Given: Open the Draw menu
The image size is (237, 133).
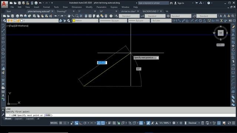Looking at the screenshot, I should [x=65, y=7].
